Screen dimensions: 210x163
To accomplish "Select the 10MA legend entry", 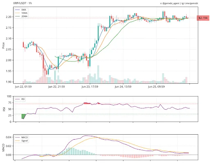I will [21, 13].
